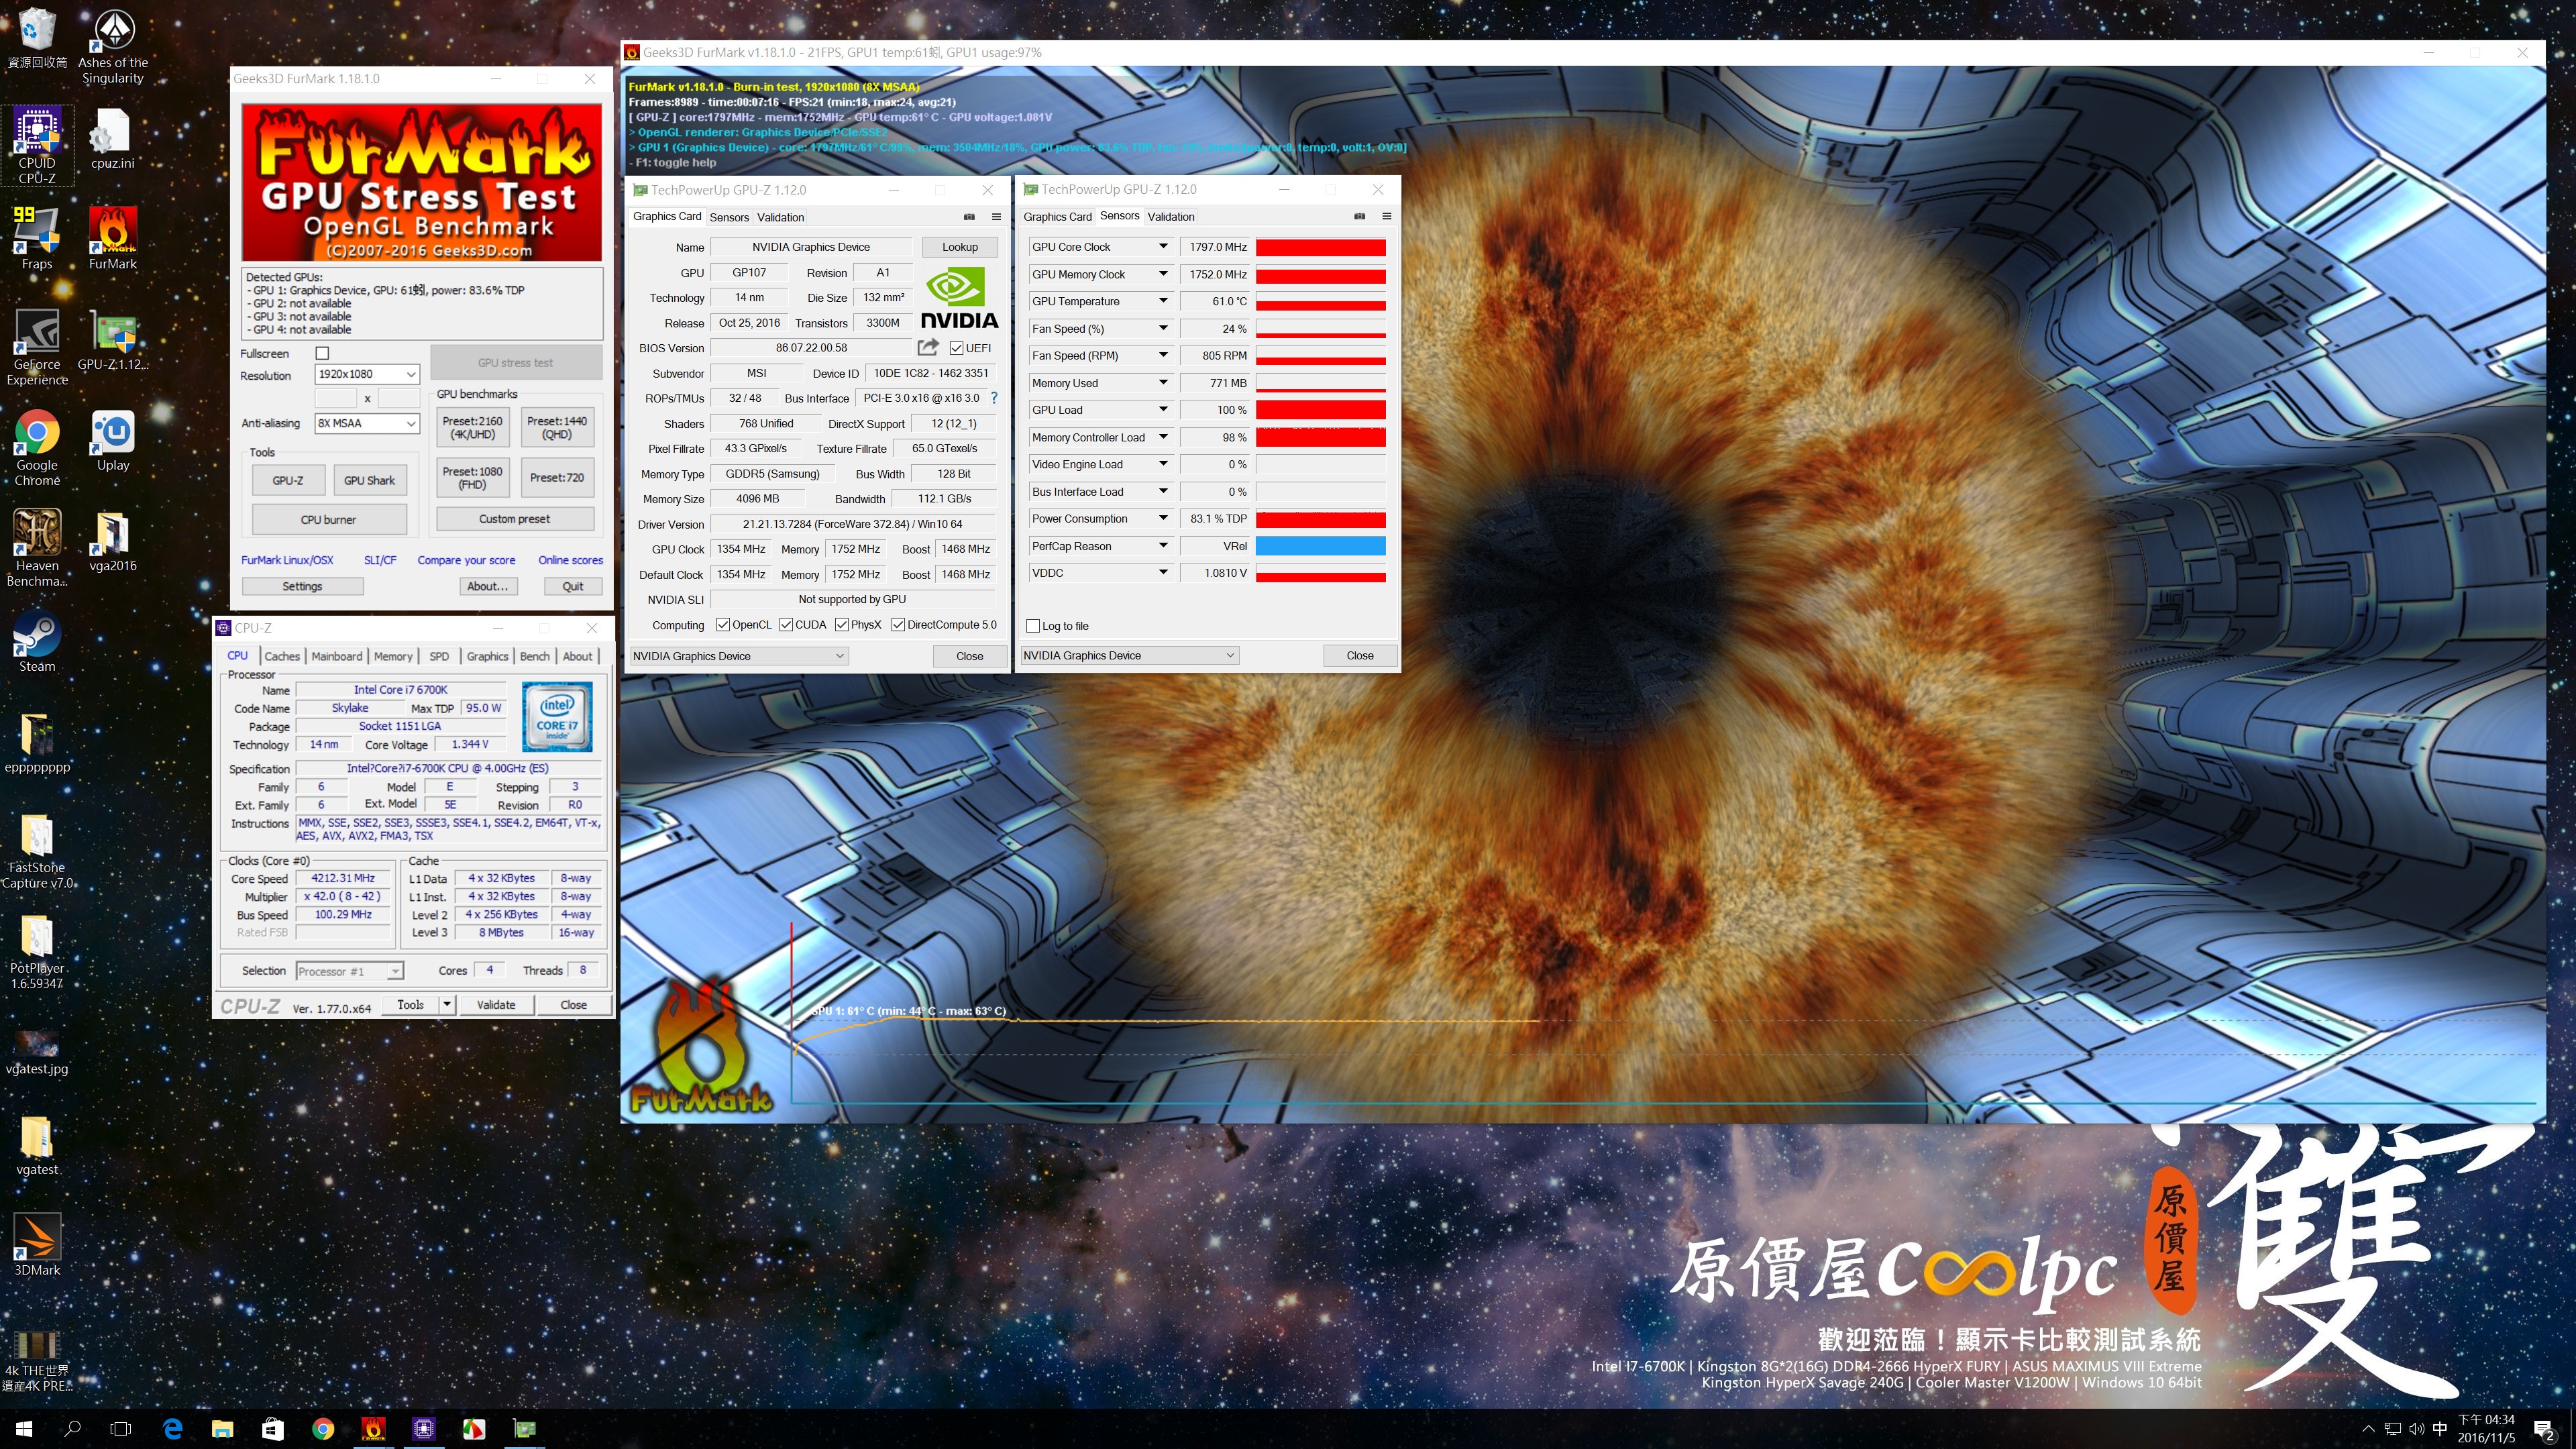Click the Preset:2160 (4K/UHD) benchmark button
This screenshot has width=2576, height=1449.
[473, 428]
